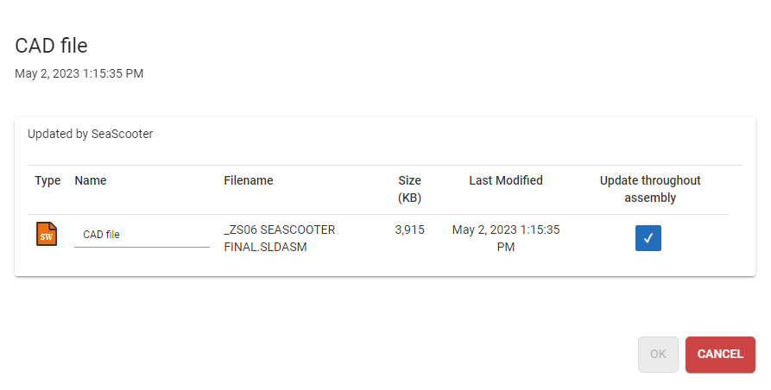This screenshot has width=771, height=390.
Task: Click the Update throughout assembly header
Action: [650, 189]
